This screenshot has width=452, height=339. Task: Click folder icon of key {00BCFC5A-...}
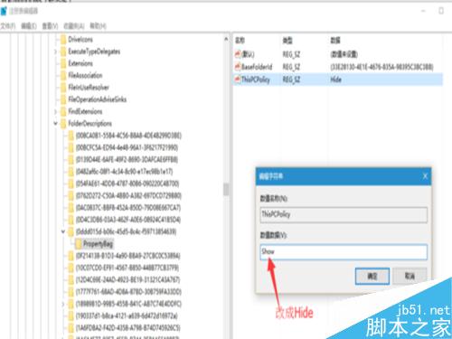tap(71, 147)
